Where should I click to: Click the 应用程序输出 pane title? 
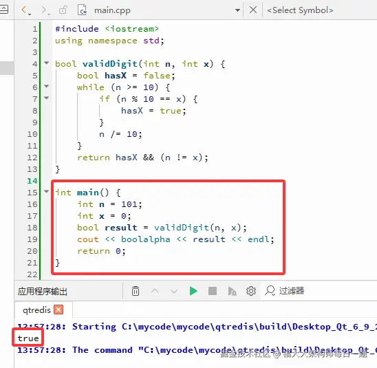coord(43,292)
